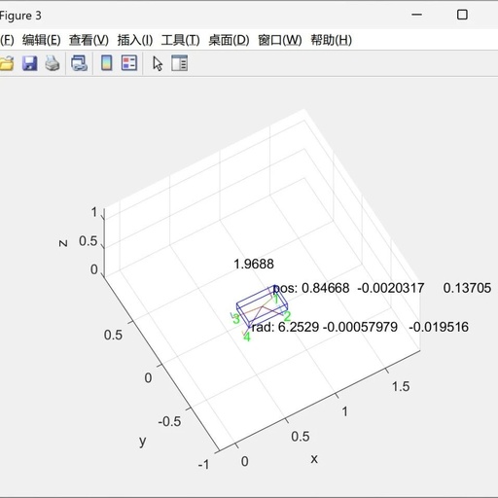
Task: Click the -0.5 tick label on the y axis
Action: coord(169,421)
